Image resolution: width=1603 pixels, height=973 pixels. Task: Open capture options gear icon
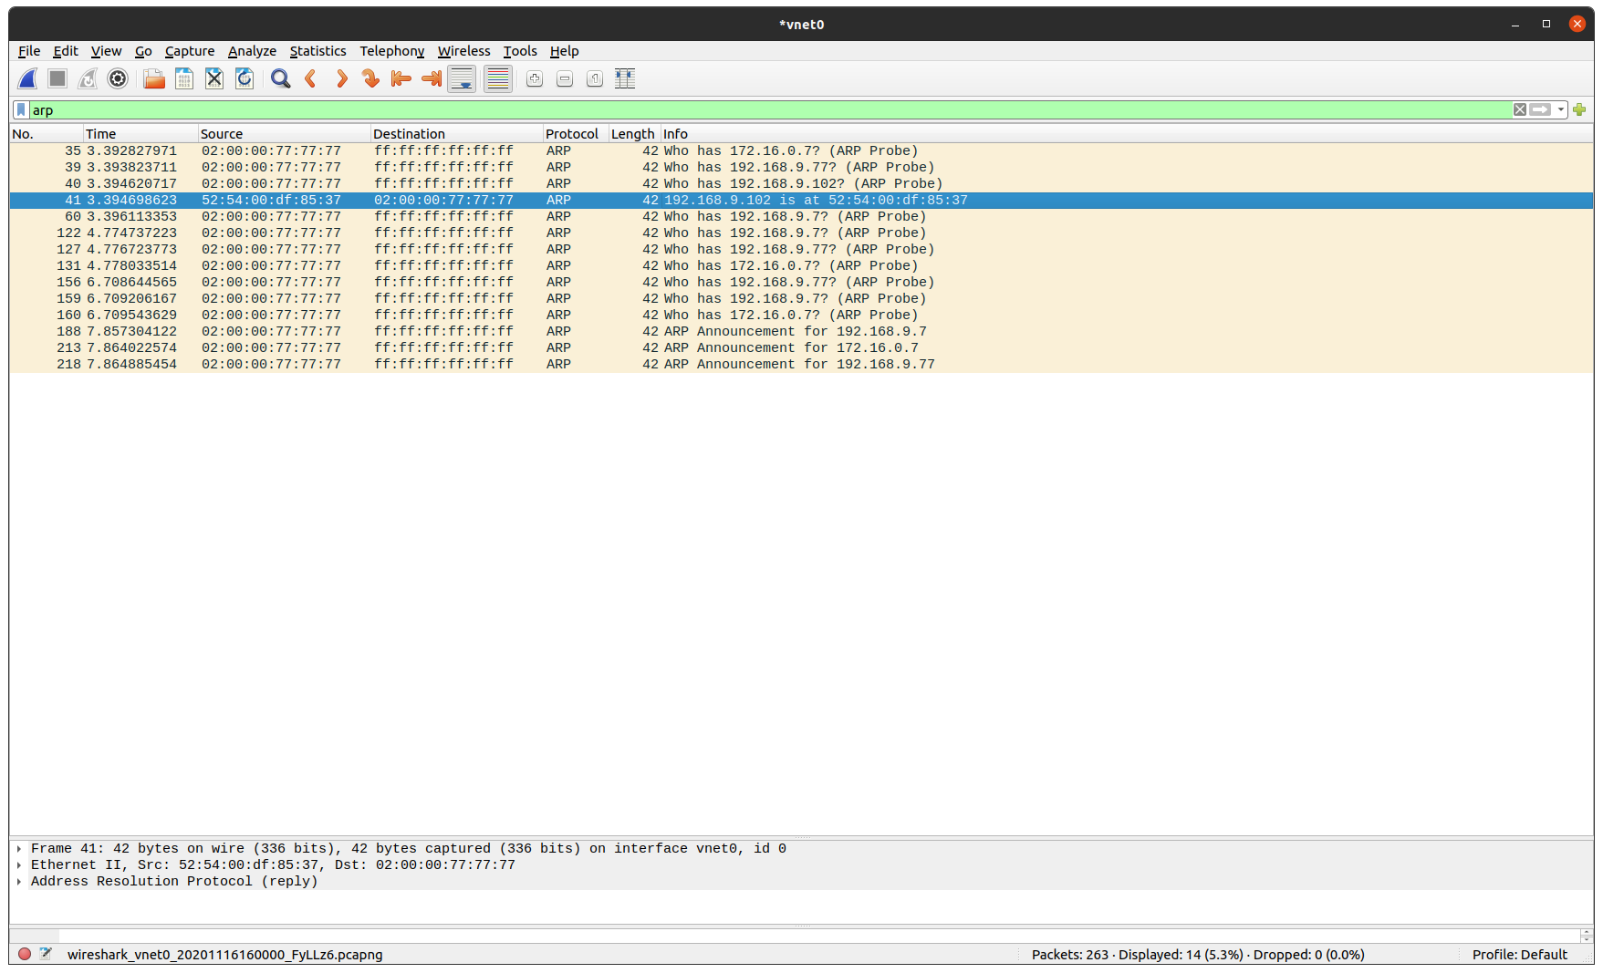(117, 79)
